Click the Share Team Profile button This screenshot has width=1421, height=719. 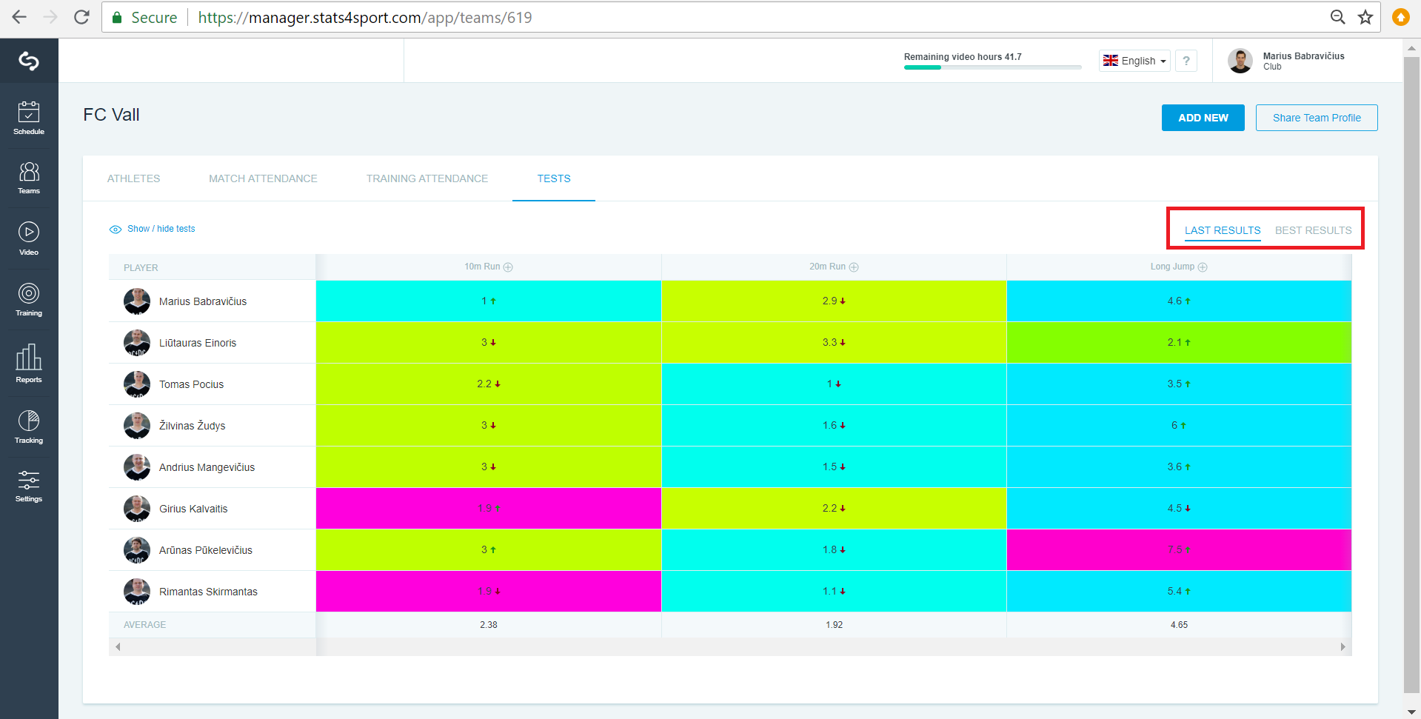1317,118
